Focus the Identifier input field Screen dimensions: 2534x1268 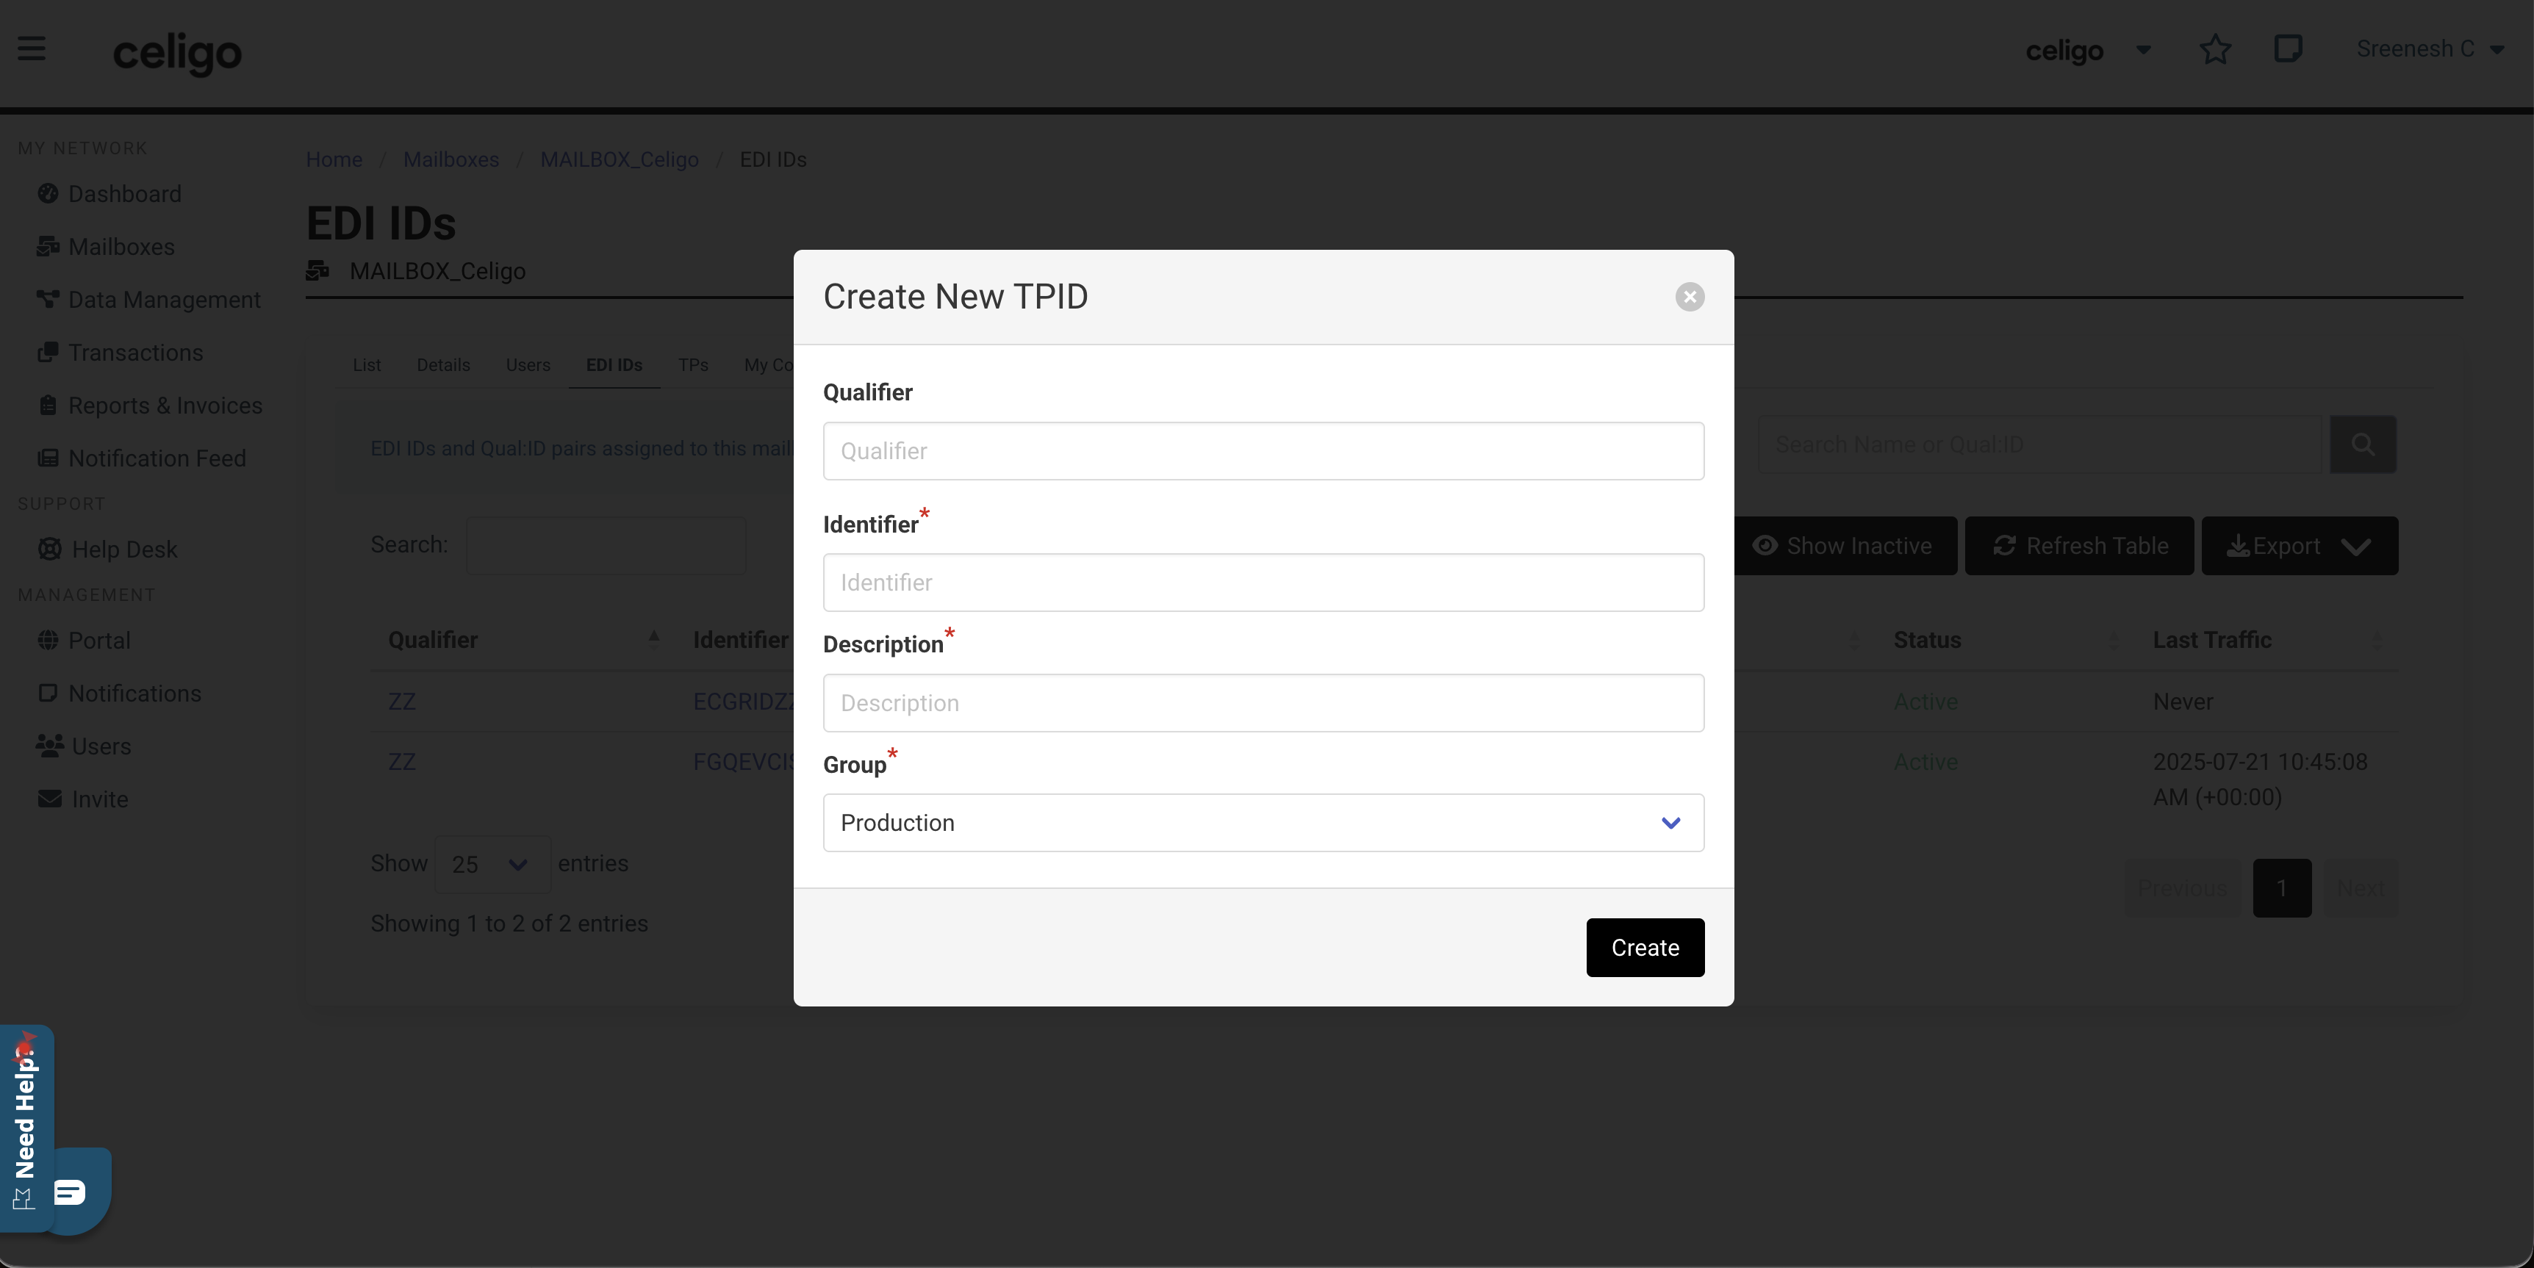pyautogui.click(x=1263, y=583)
